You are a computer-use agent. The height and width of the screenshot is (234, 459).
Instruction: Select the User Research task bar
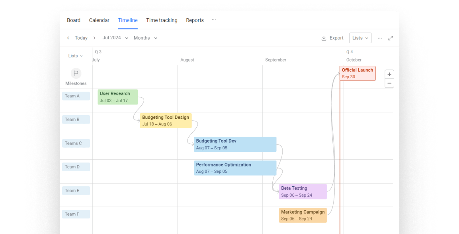118,97
